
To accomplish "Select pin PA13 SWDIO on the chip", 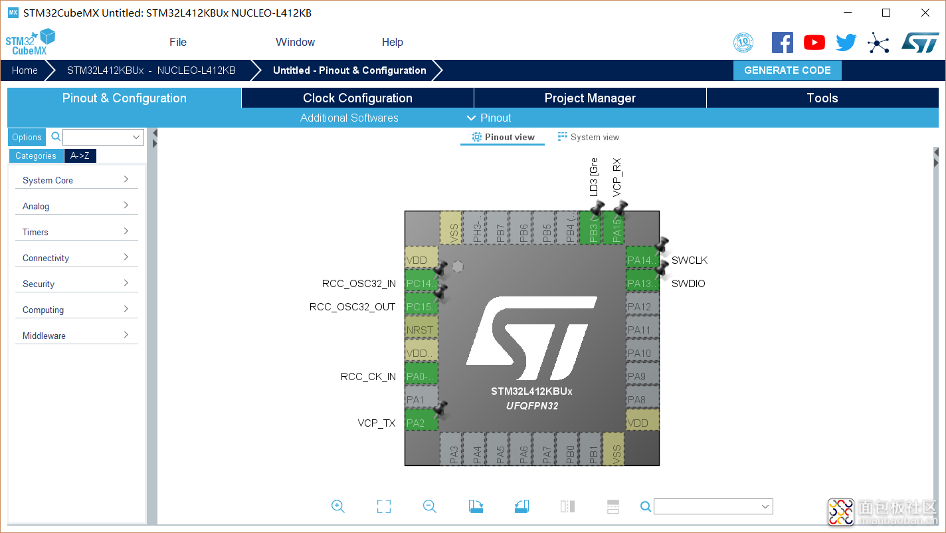I will (642, 280).
